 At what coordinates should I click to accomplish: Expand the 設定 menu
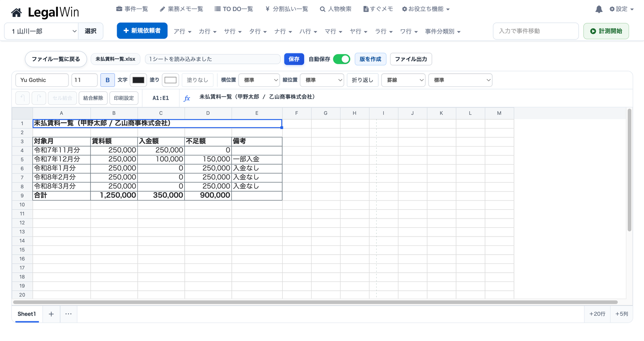pyautogui.click(x=621, y=9)
